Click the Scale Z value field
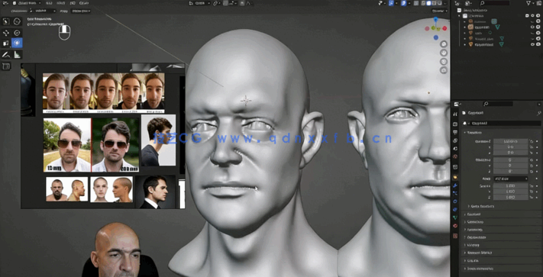 [x=510, y=197]
